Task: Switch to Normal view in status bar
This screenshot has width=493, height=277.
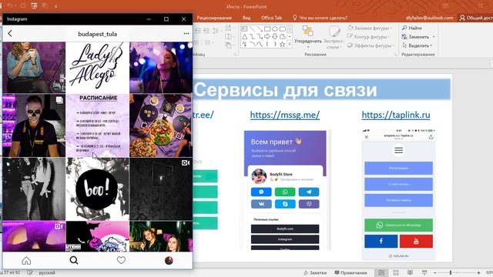Action: (381, 272)
